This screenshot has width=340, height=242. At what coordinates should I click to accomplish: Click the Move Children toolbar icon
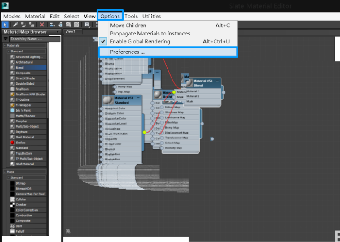tap(52, 25)
